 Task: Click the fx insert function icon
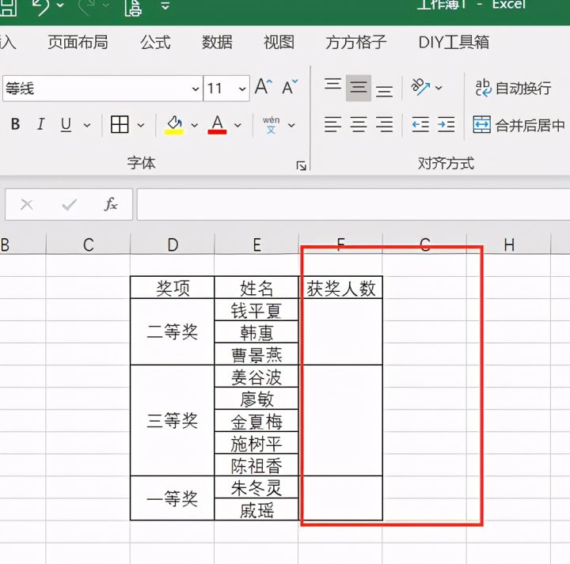(111, 204)
